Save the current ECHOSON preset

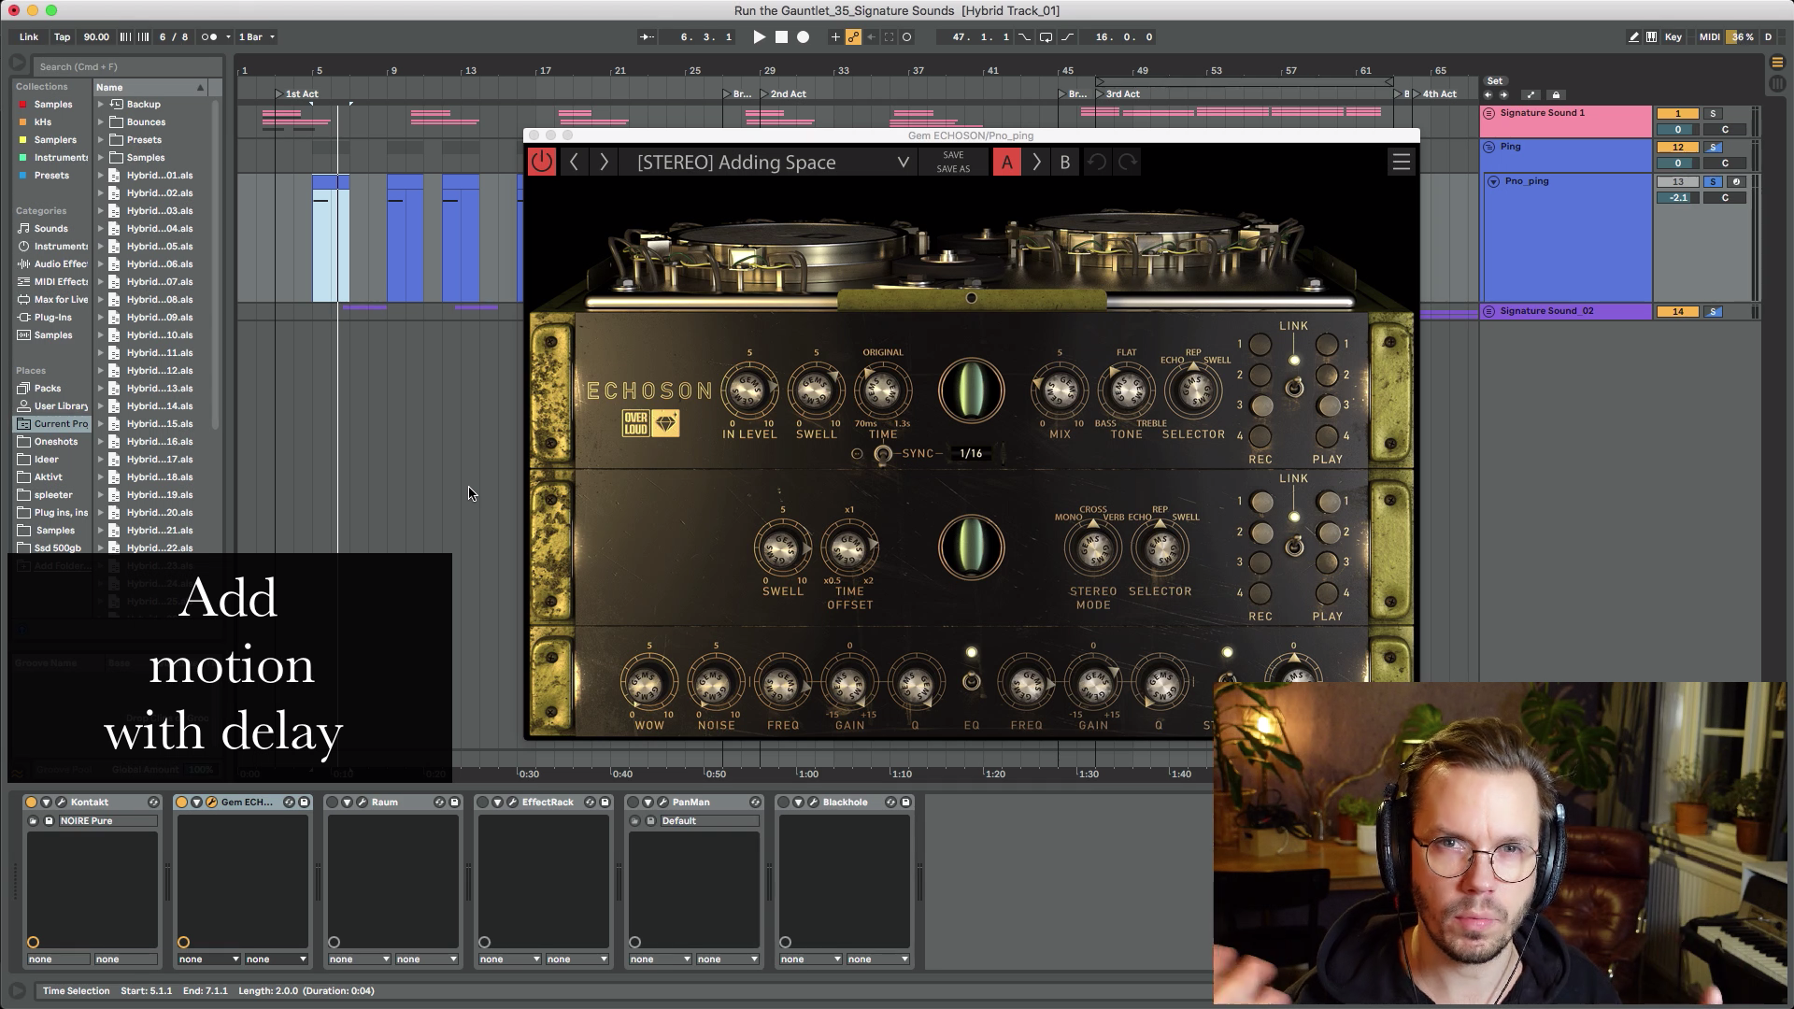click(953, 155)
